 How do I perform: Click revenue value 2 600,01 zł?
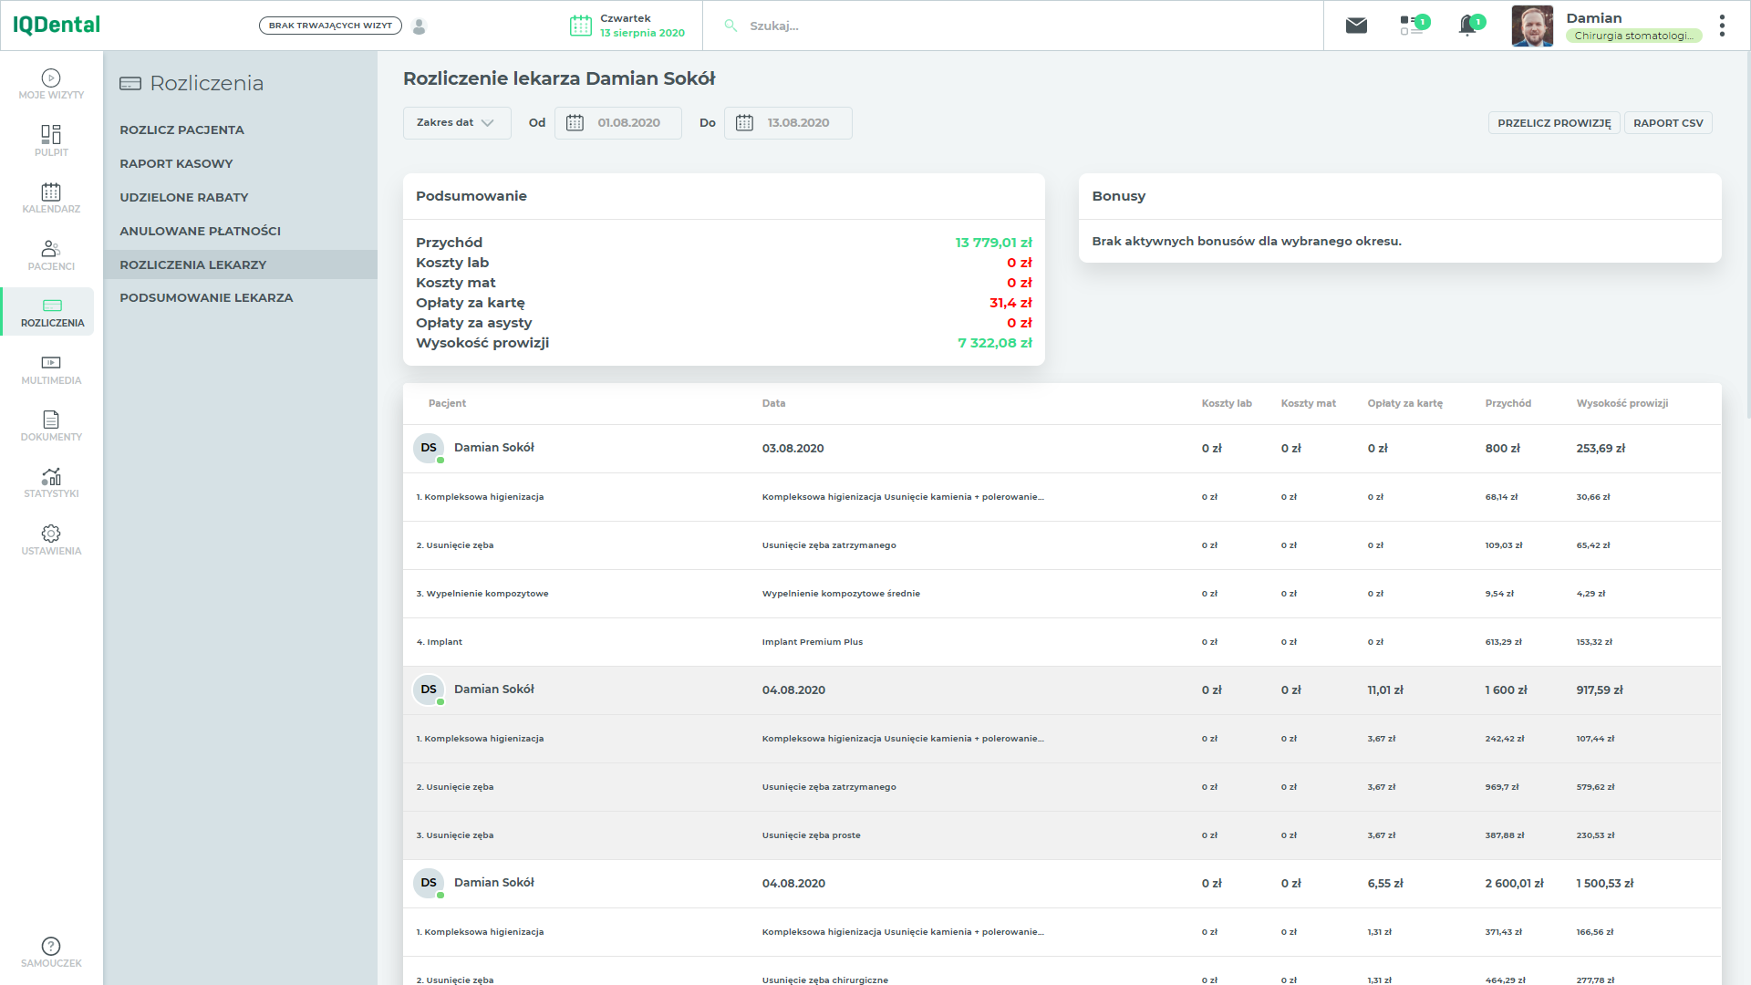(1514, 884)
